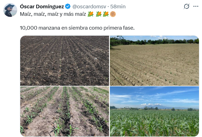Click the "Maíz, maíz, maíz y más maíz" text
This screenshot has height=137, width=202.
click(53, 14)
